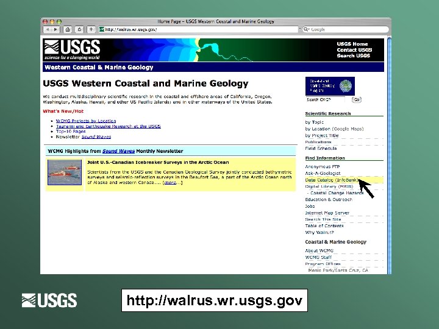Click Western Coastal & Marine Geology banner title
This screenshot has width=439, height=329.
click(99, 68)
